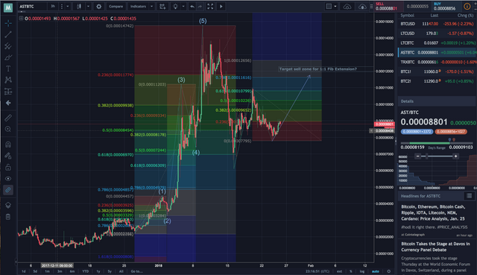
Task: Click the back arrow icon in left toolbar
Action: click(x=8, y=103)
